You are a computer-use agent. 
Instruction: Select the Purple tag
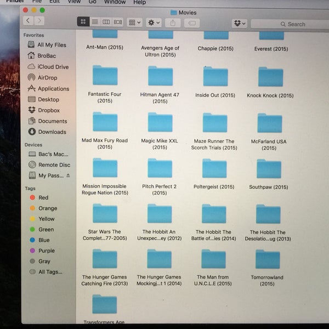pyautogui.click(x=42, y=251)
